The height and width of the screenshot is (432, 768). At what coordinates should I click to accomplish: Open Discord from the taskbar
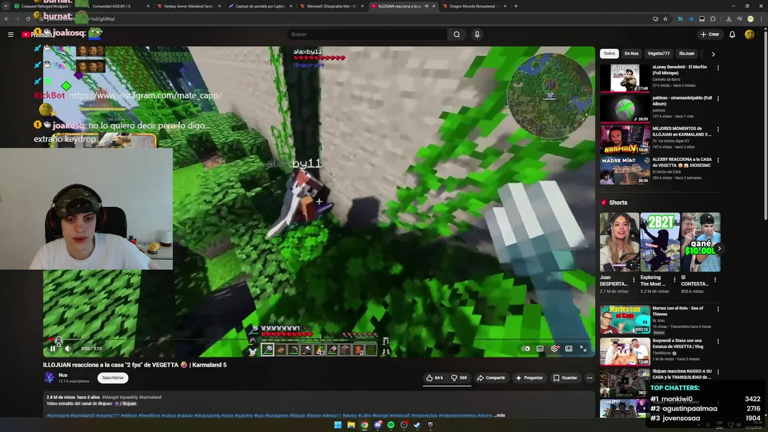tap(377, 425)
